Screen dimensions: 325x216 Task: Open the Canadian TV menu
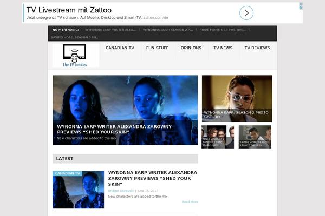coord(120,48)
